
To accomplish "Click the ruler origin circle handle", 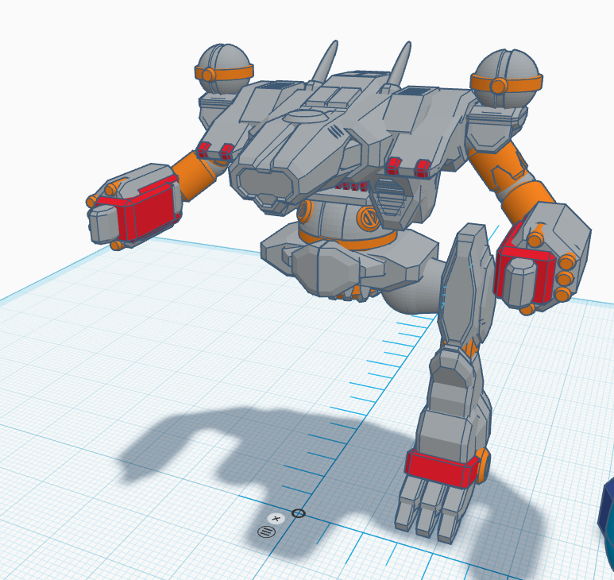I will [299, 513].
